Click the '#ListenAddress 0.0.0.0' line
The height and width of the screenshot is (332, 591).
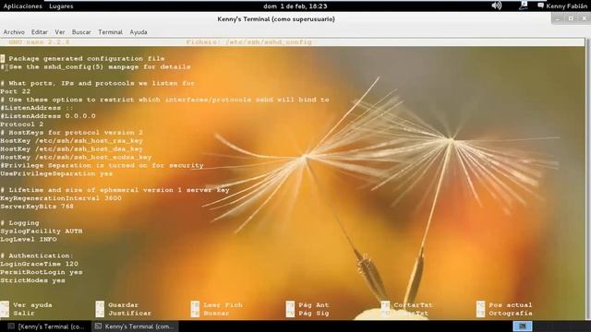click(48, 116)
